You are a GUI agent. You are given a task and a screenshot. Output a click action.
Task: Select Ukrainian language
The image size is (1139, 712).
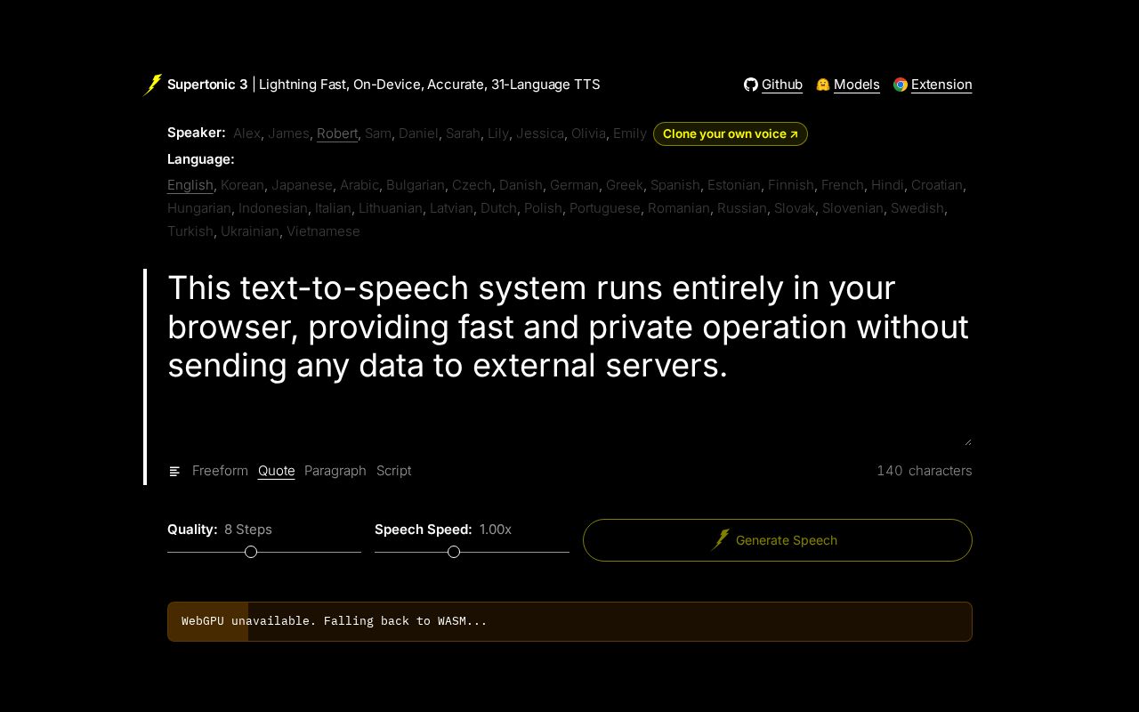(250, 231)
